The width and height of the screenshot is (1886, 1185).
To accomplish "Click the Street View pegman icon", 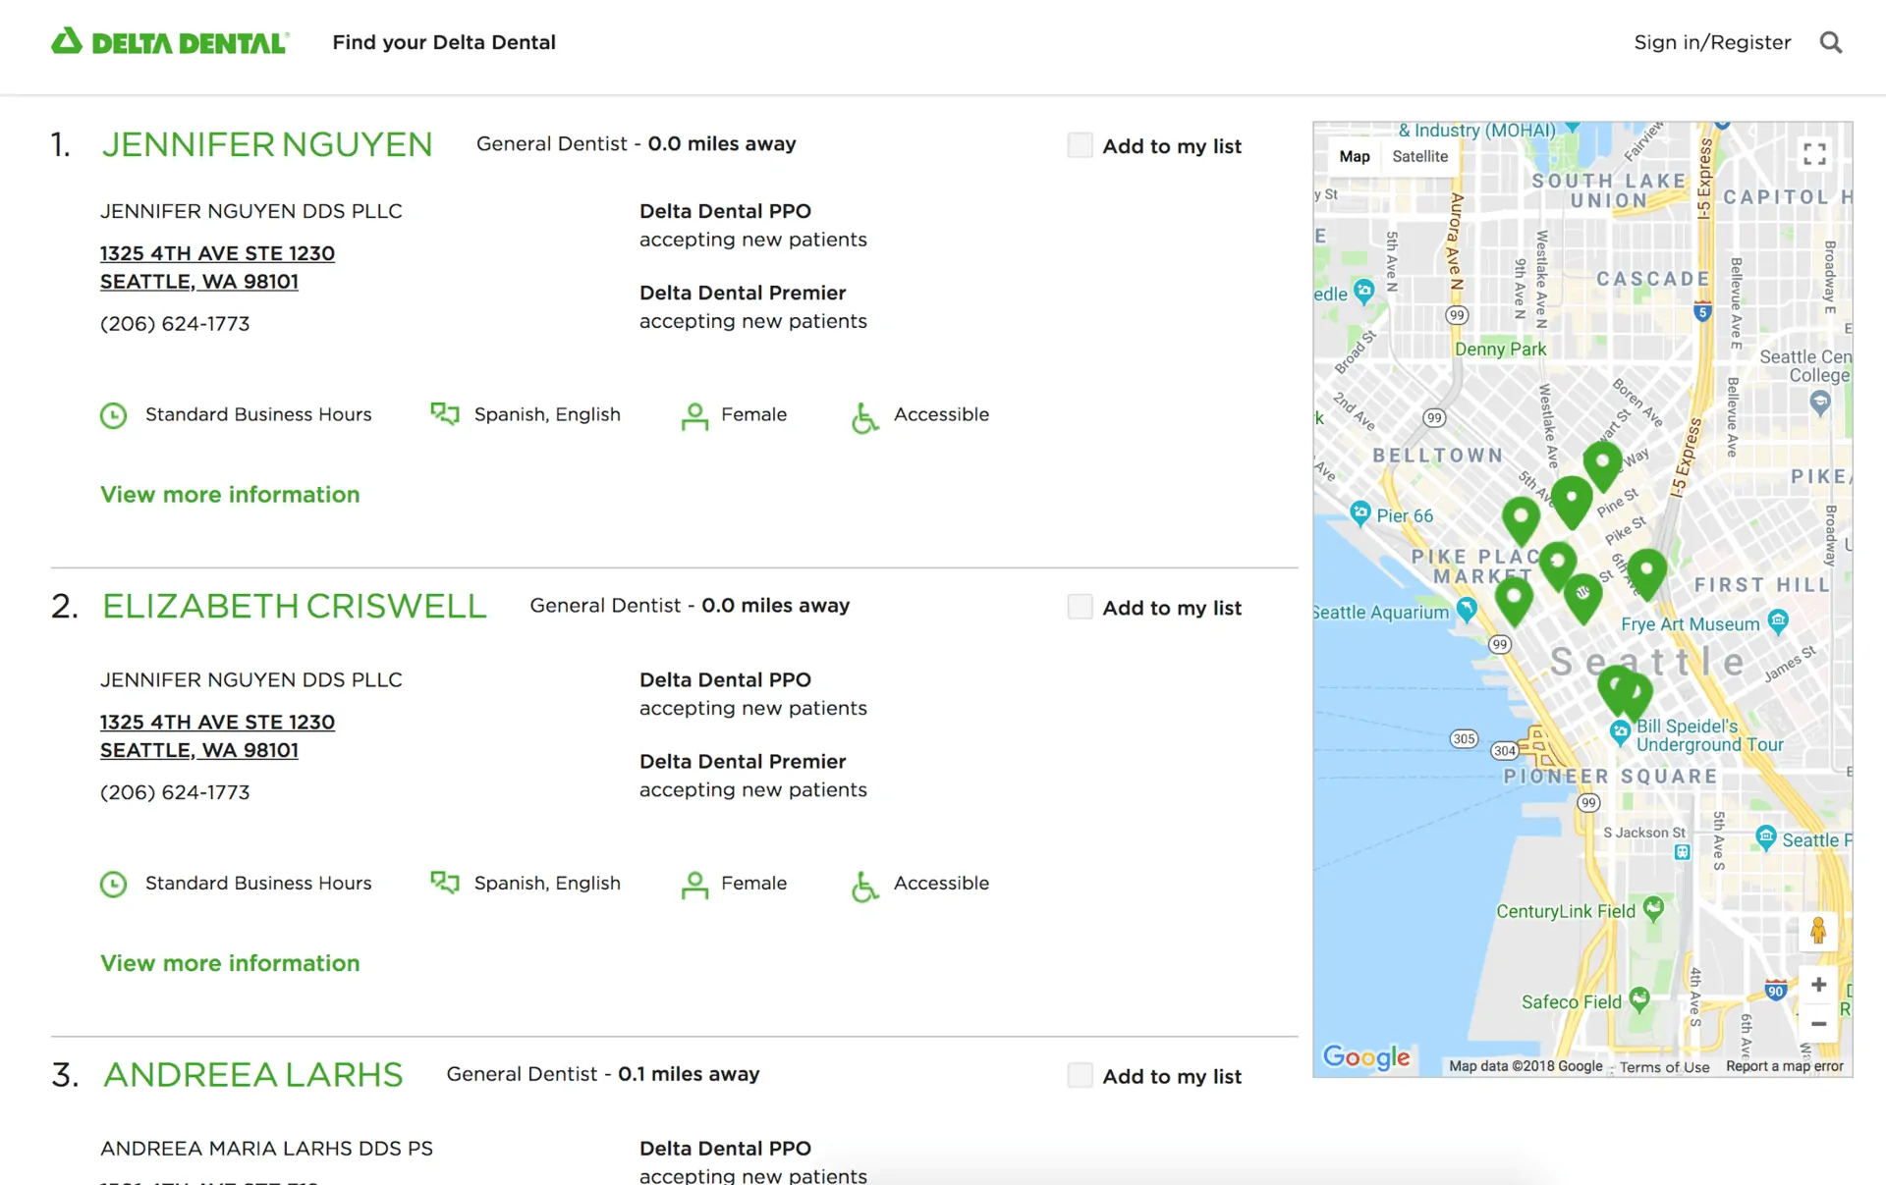I will pyautogui.click(x=1818, y=930).
